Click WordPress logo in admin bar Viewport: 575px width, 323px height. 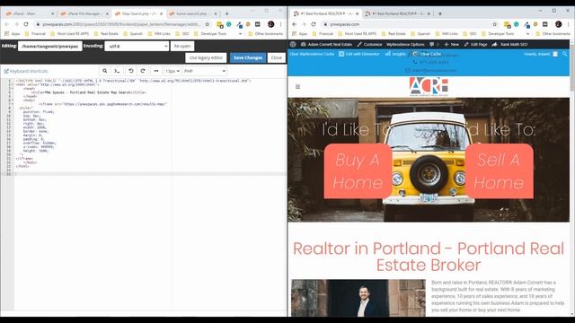(x=293, y=44)
